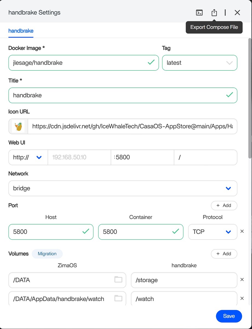This screenshot has height=329, width=252.
Task: Remove the 5800 port mapping row
Action: 242,231
